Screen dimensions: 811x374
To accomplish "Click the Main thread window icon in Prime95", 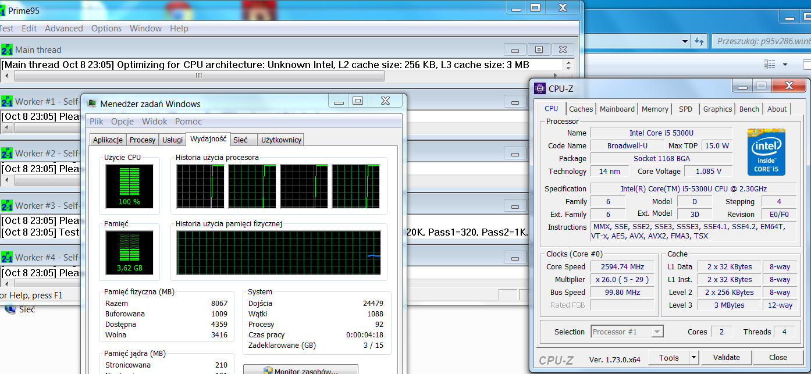I will [x=7, y=50].
